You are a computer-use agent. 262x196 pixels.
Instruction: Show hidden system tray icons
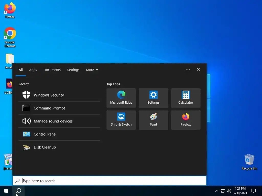(x=216, y=191)
